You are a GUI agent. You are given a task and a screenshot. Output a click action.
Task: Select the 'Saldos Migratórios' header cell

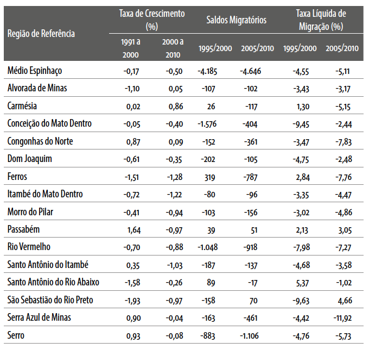pos(237,20)
